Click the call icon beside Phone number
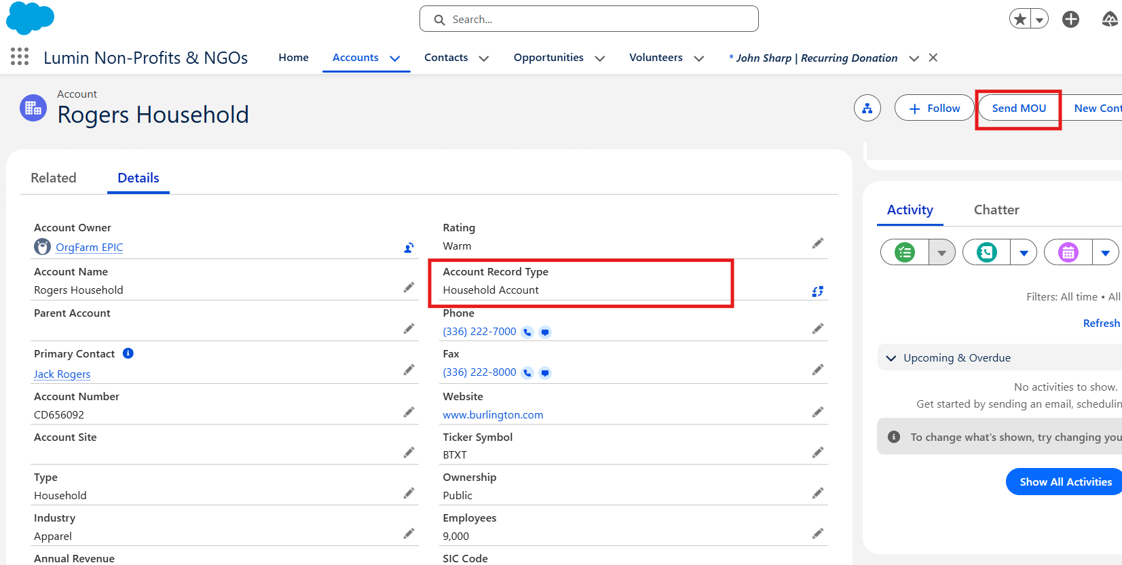The image size is (1122, 565). tap(527, 332)
